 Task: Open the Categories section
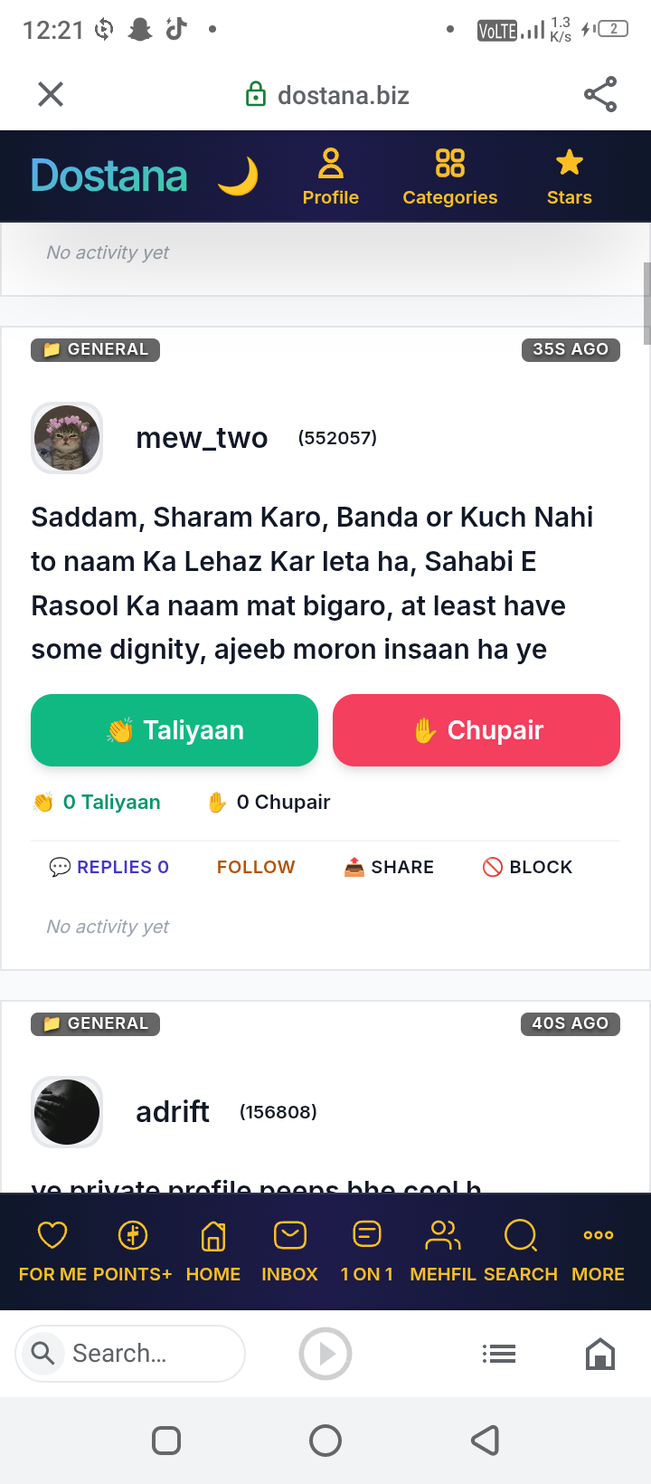coord(450,176)
